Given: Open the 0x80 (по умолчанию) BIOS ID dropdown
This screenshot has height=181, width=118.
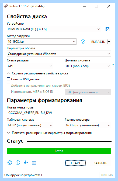Looking at the screenshot, I should pyautogui.click(x=88, y=92).
